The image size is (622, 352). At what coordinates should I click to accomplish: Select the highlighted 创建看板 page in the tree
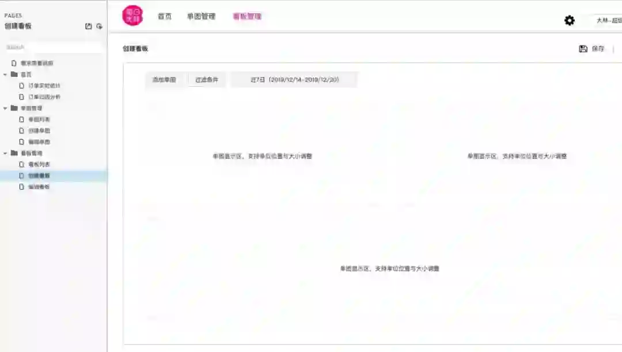tap(53, 175)
